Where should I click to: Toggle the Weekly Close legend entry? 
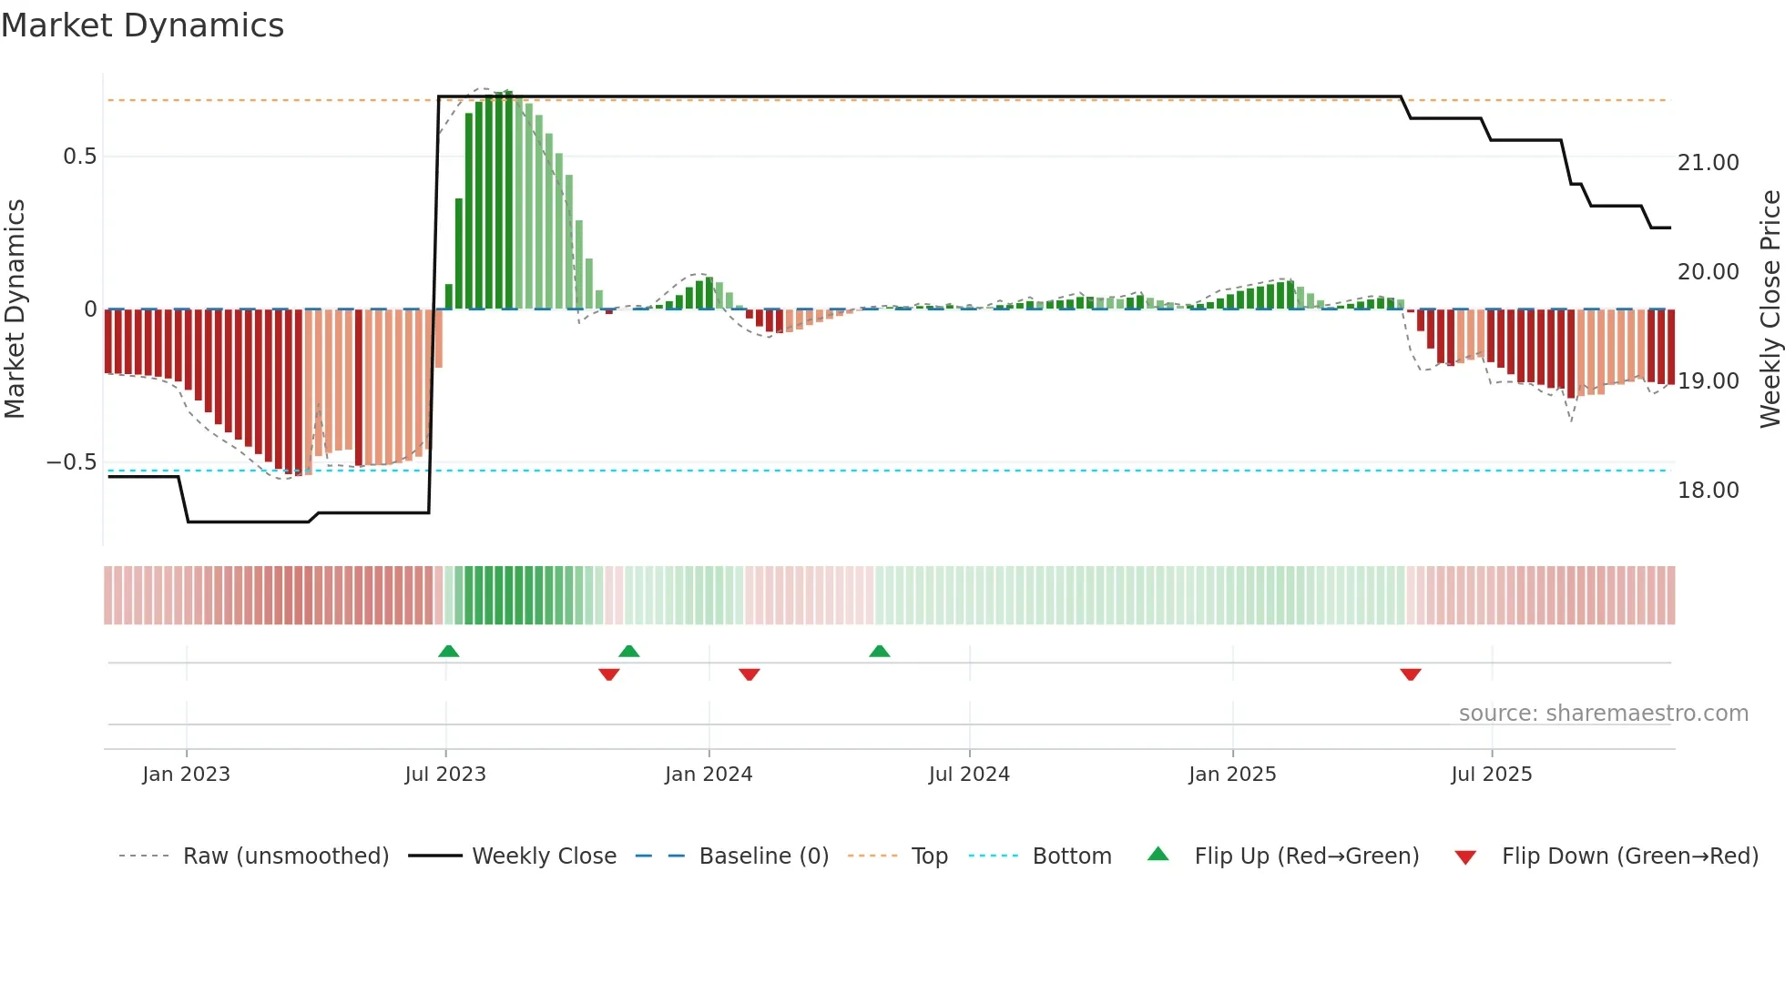coord(513,856)
